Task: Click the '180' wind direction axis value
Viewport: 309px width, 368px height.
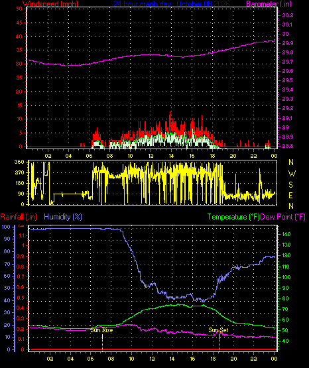Action: (x=19, y=183)
